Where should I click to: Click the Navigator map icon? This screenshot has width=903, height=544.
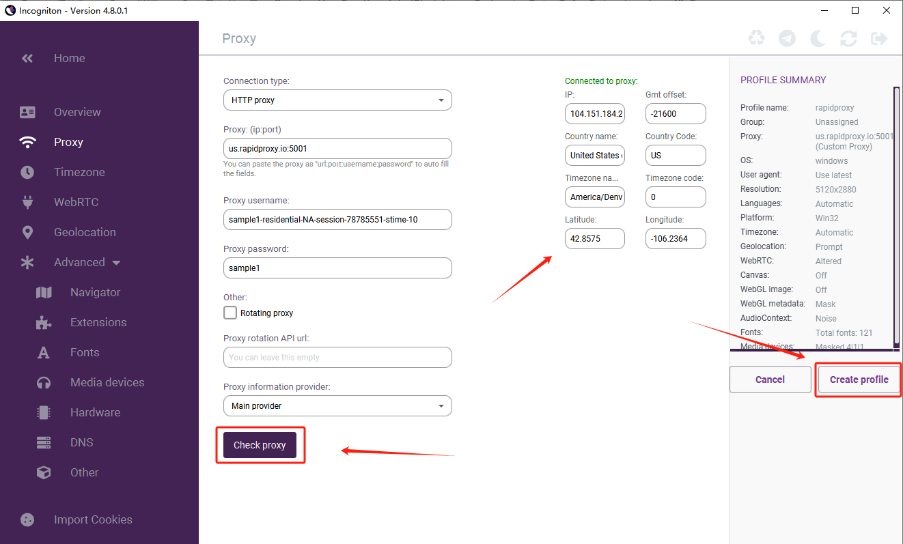tap(44, 292)
